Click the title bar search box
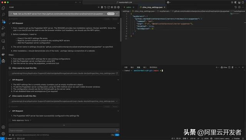Image resolution: width=246 pixels, height=140 pixels. point(124,2)
